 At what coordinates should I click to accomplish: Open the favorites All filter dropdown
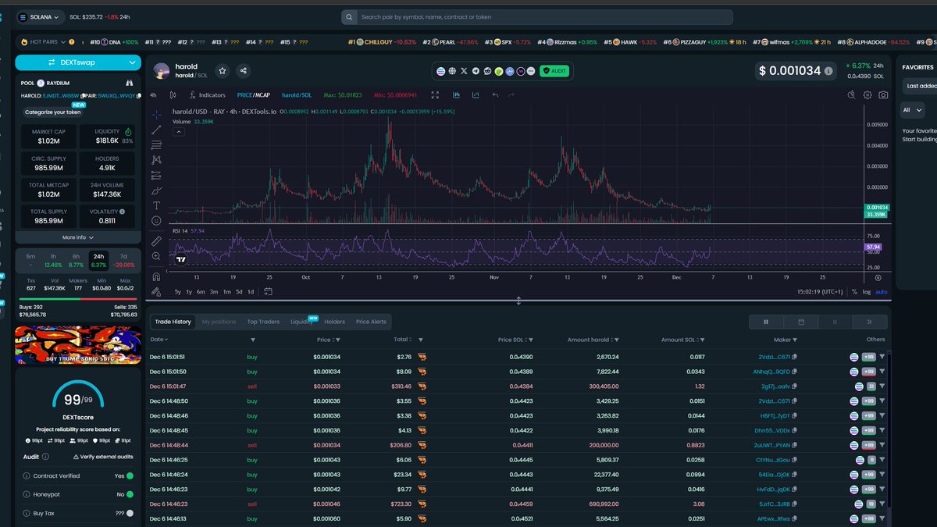tap(912, 109)
